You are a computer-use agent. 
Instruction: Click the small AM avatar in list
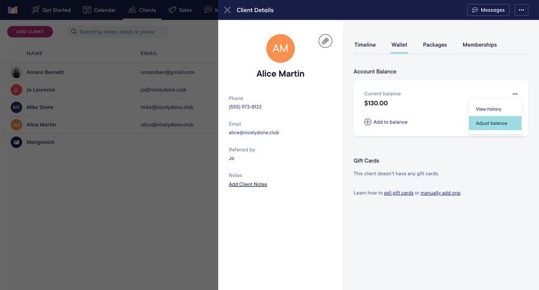[x=16, y=125]
